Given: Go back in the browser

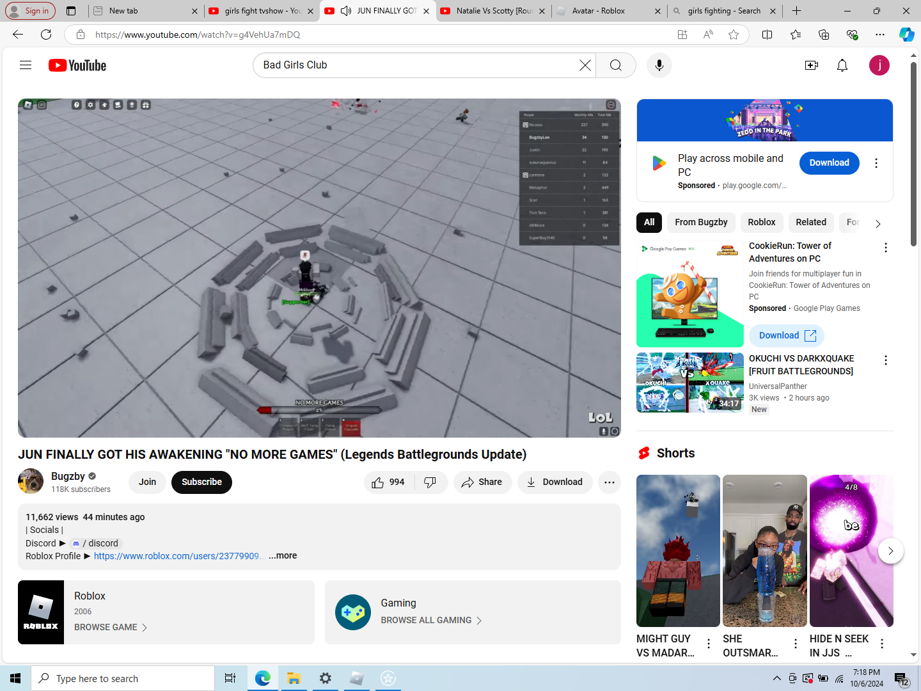Looking at the screenshot, I should 18,35.
